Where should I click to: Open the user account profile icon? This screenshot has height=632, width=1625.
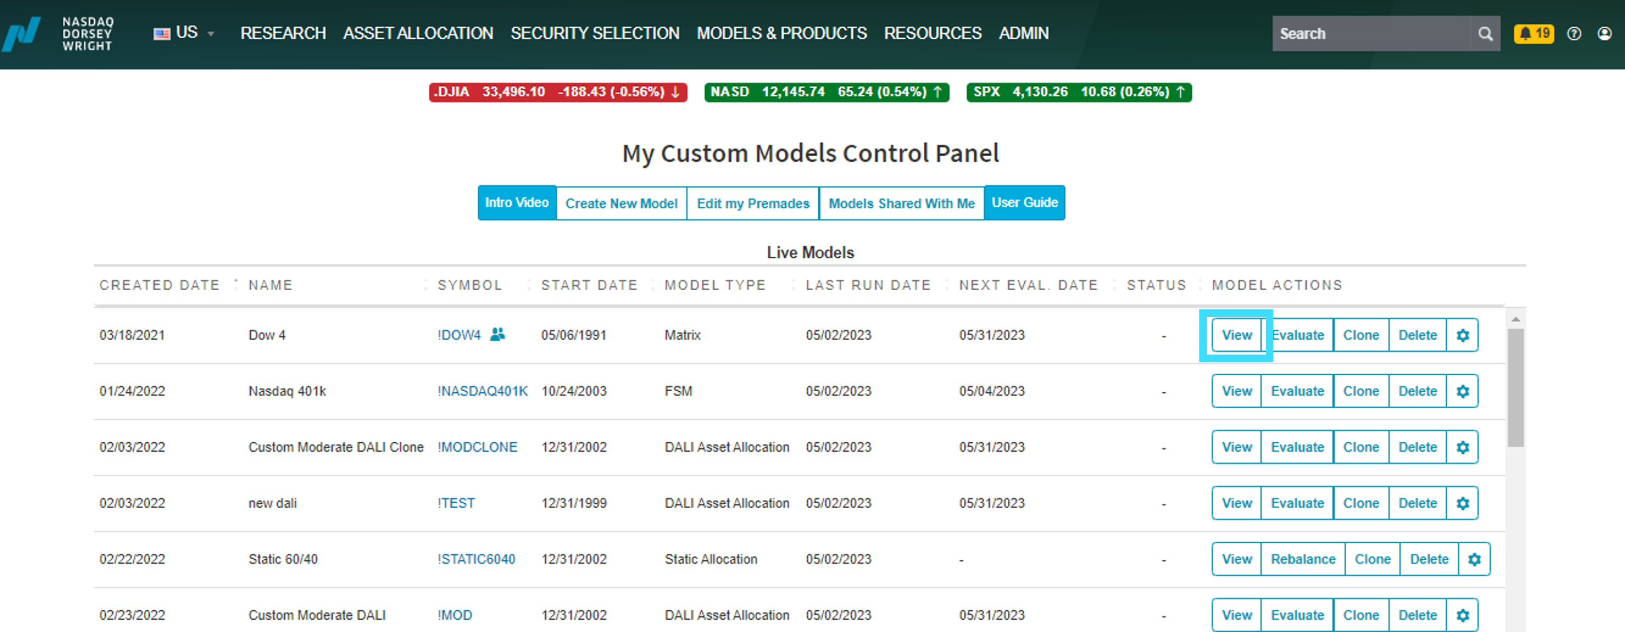(1604, 33)
